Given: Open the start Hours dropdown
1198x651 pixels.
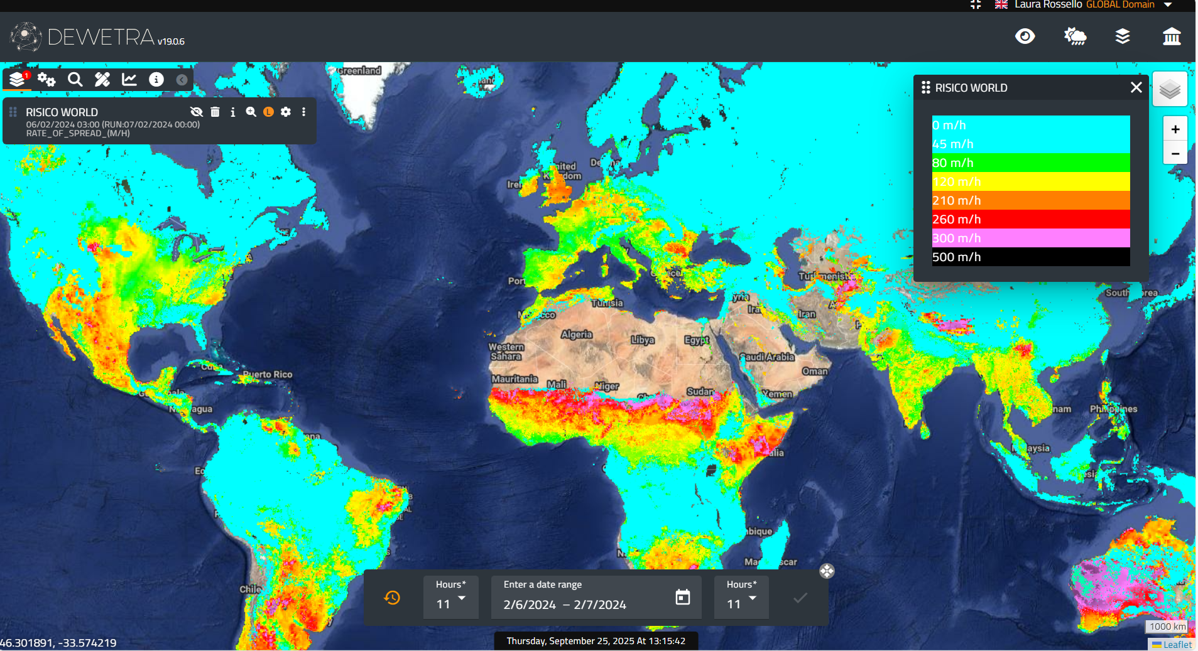Looking at the screenshot, I should coord(450,597).
